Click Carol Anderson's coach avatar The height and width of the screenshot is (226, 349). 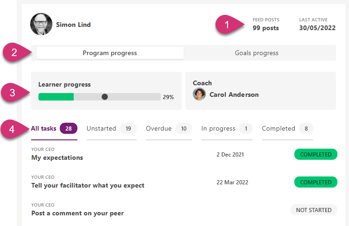click(199, 94)
